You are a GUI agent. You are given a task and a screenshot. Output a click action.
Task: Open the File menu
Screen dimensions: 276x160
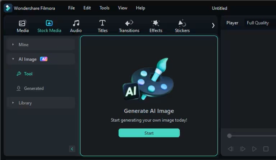click(x=72, y=8)
